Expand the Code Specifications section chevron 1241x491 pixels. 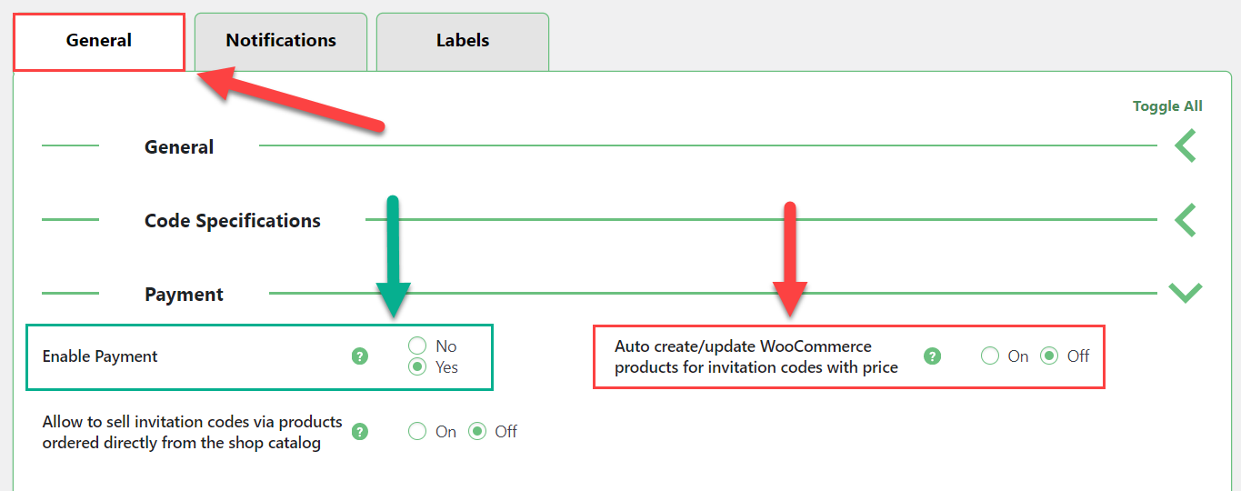pos(1185,220)
